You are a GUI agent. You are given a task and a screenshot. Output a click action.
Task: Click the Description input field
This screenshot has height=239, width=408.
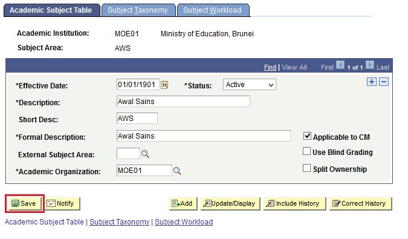coord(183,101)
